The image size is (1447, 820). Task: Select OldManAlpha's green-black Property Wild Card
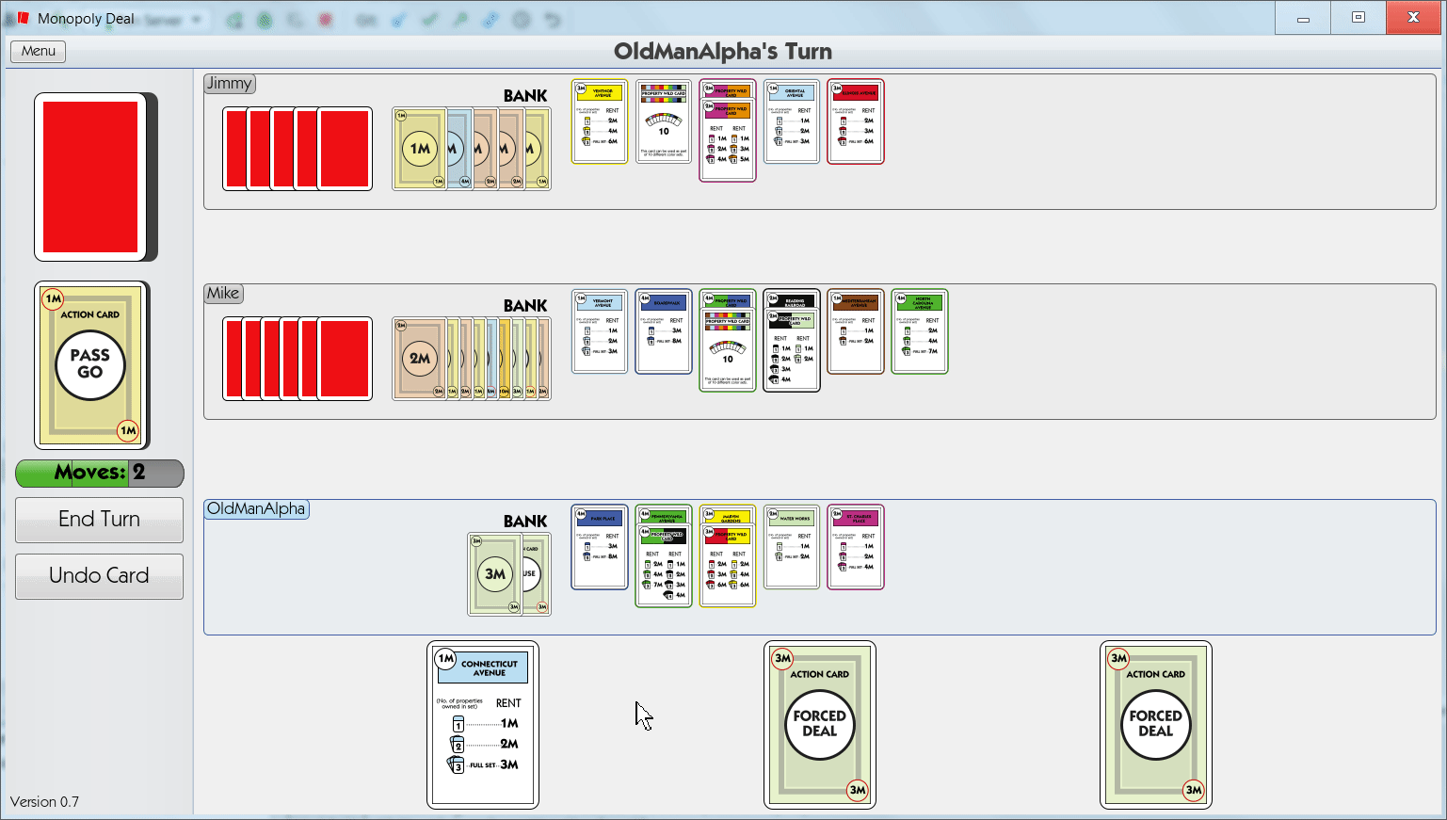[664, 567]
